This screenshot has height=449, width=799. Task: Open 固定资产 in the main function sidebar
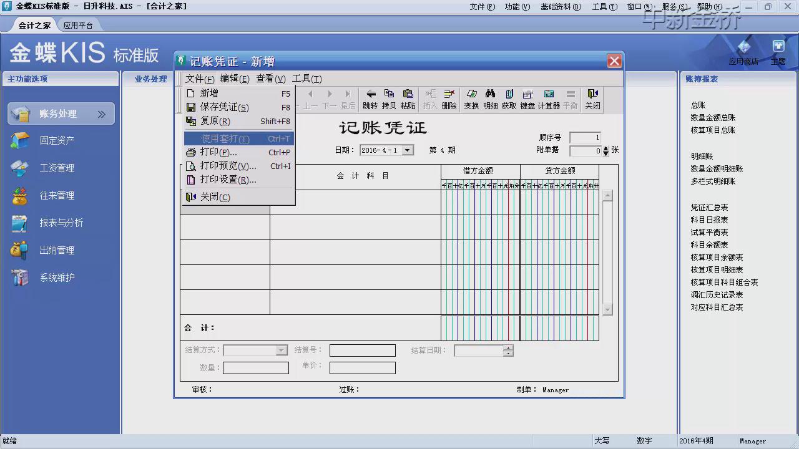(57, 140)
